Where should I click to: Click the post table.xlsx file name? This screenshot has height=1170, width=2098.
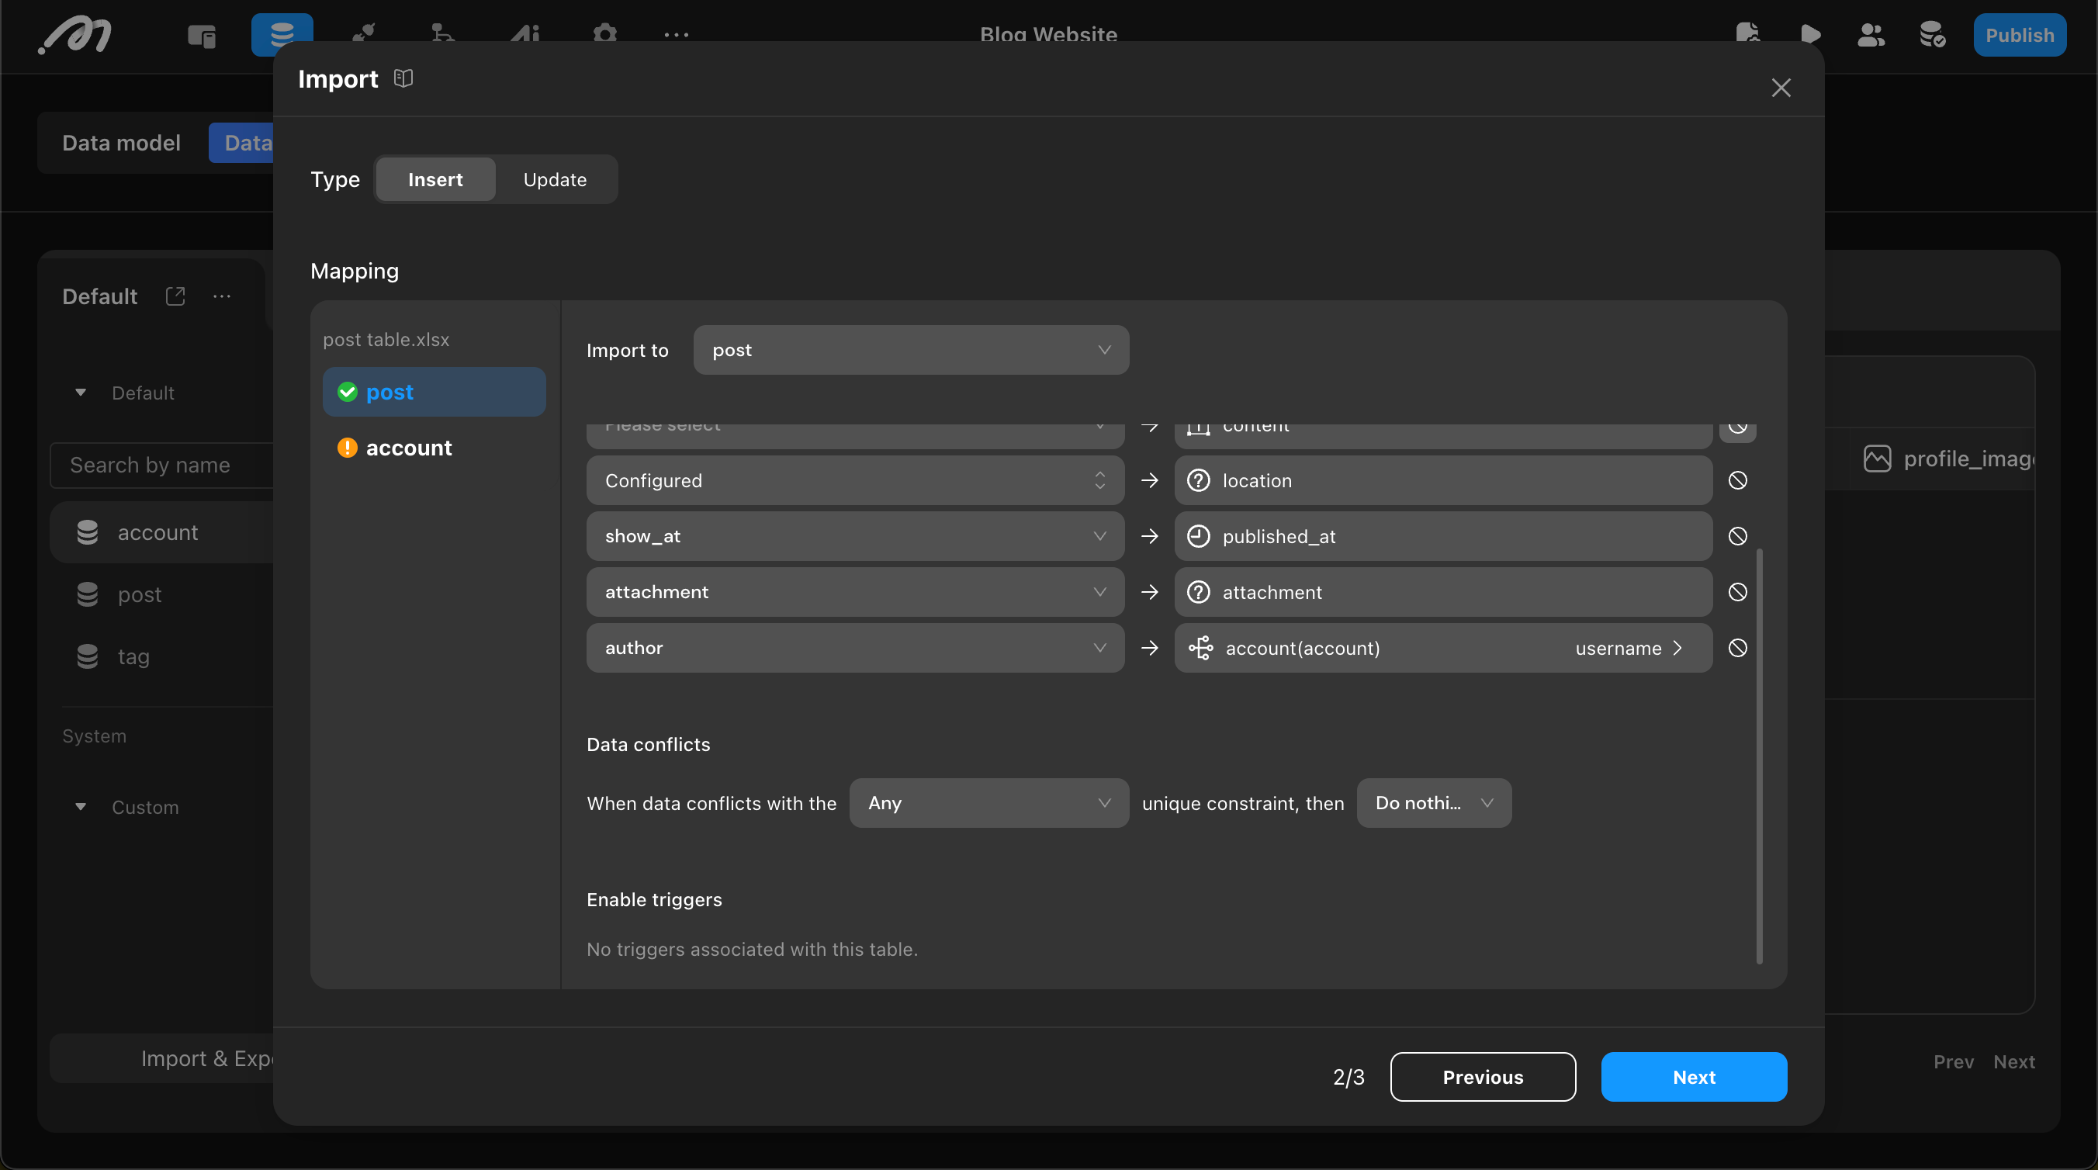click(386, 340)
